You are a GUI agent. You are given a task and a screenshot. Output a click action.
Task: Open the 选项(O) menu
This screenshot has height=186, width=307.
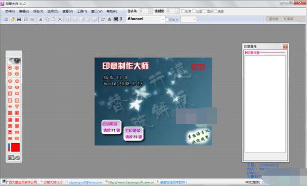click(53, 11)
